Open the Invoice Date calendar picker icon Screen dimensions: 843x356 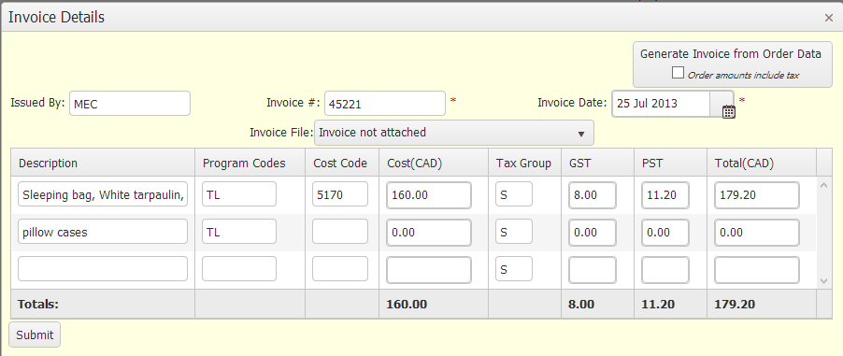pos(728,111)
